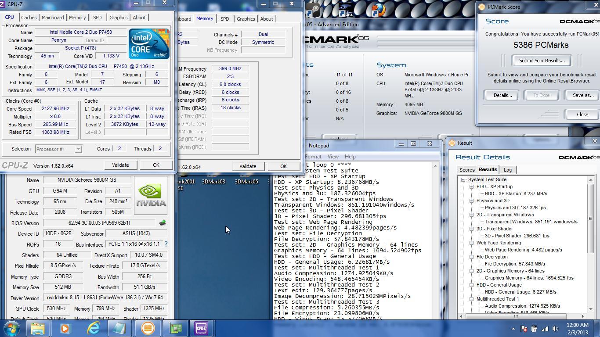
Task: Open Notepad Help menu
Action: coord(350,157)
